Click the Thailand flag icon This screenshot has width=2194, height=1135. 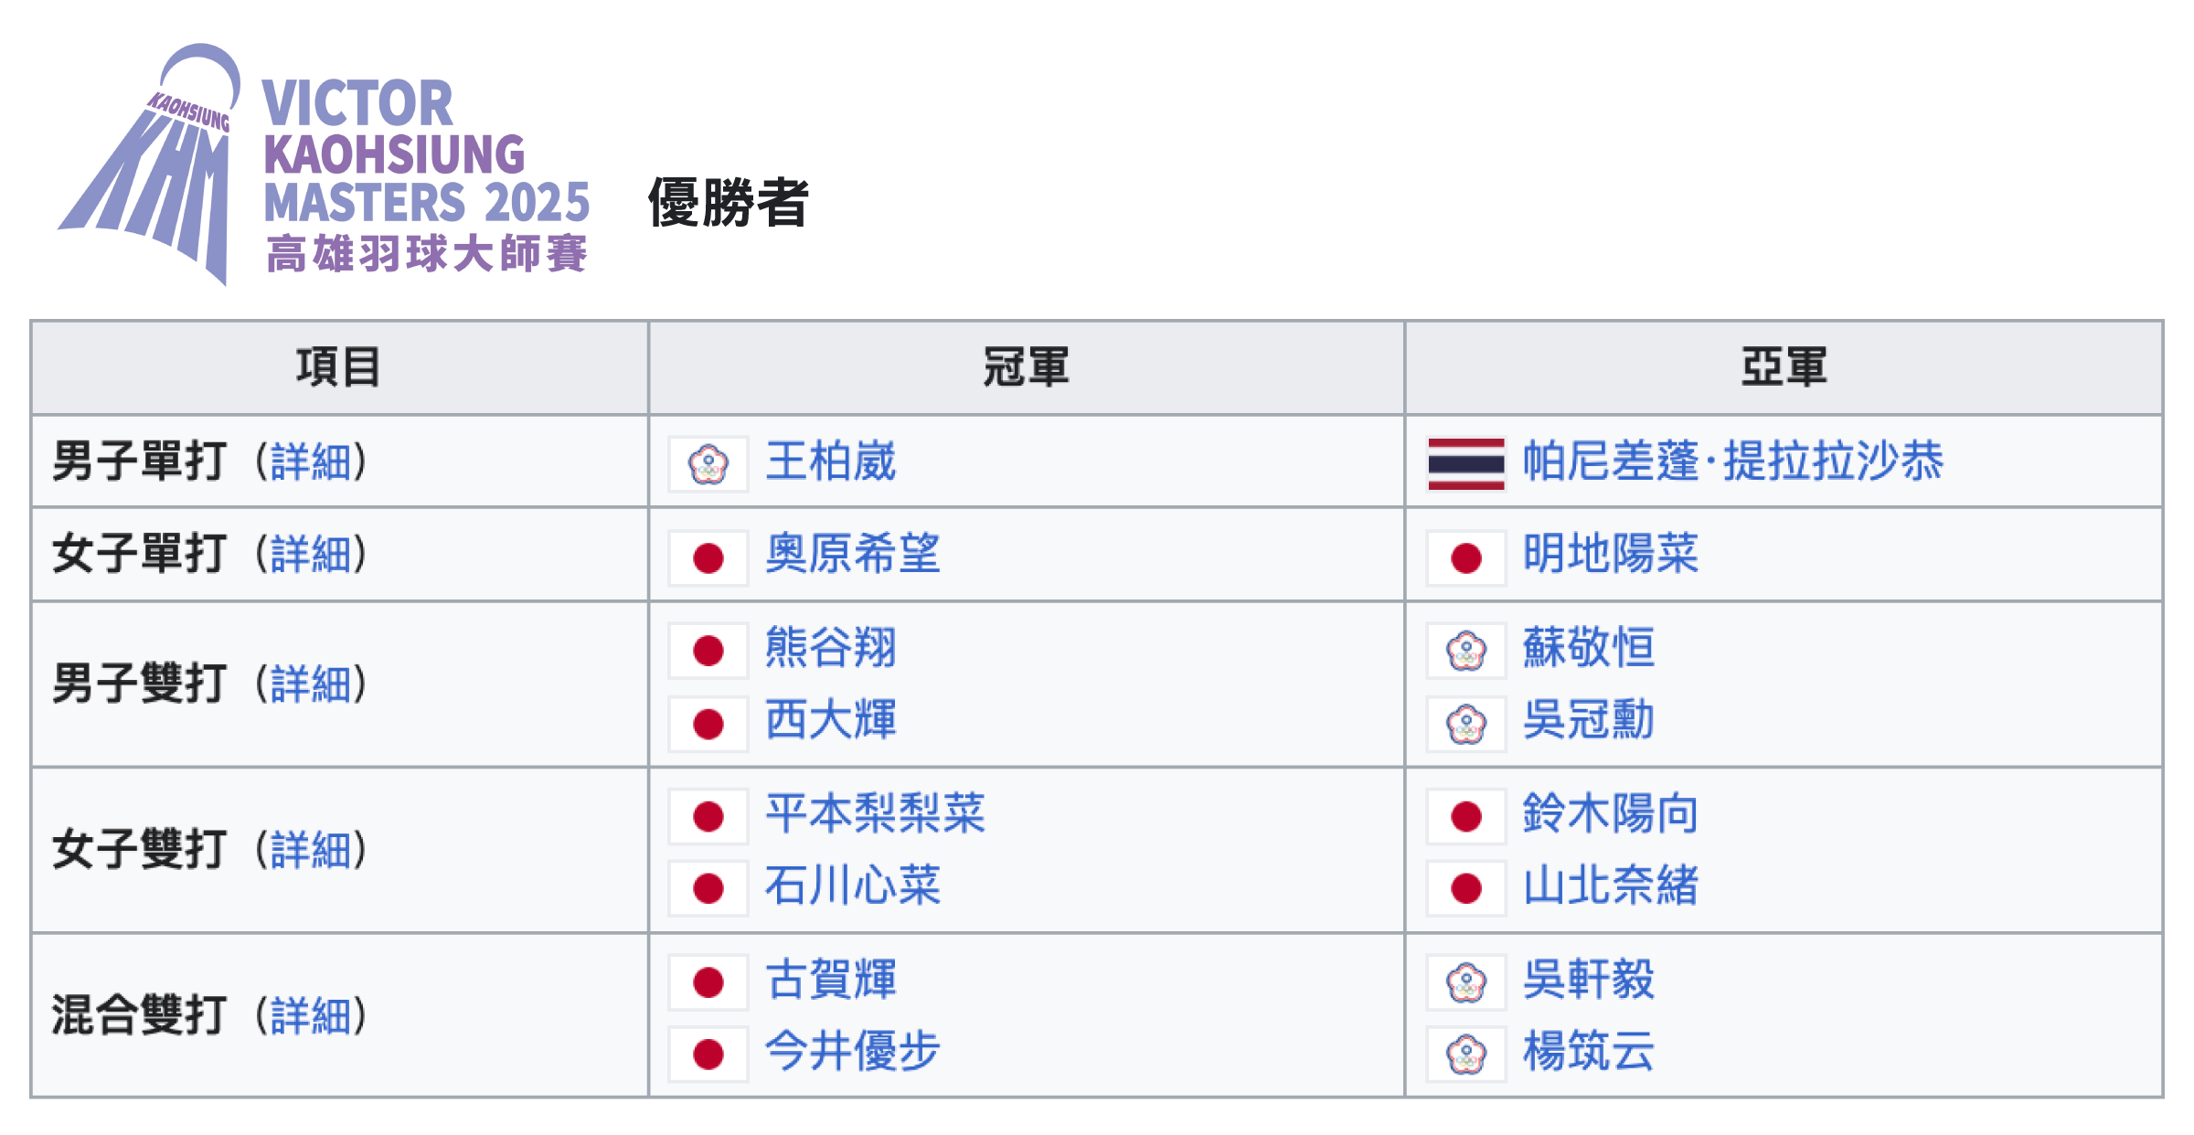(x=1466, y=464)
